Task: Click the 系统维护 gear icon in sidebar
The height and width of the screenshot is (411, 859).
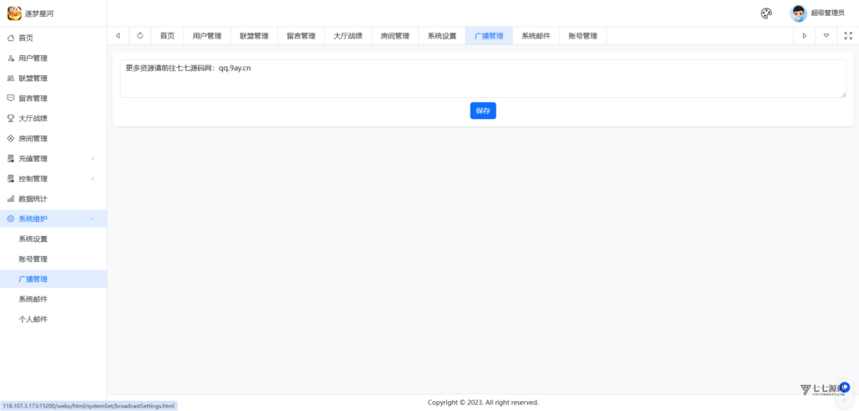Action: pos(10,218)
